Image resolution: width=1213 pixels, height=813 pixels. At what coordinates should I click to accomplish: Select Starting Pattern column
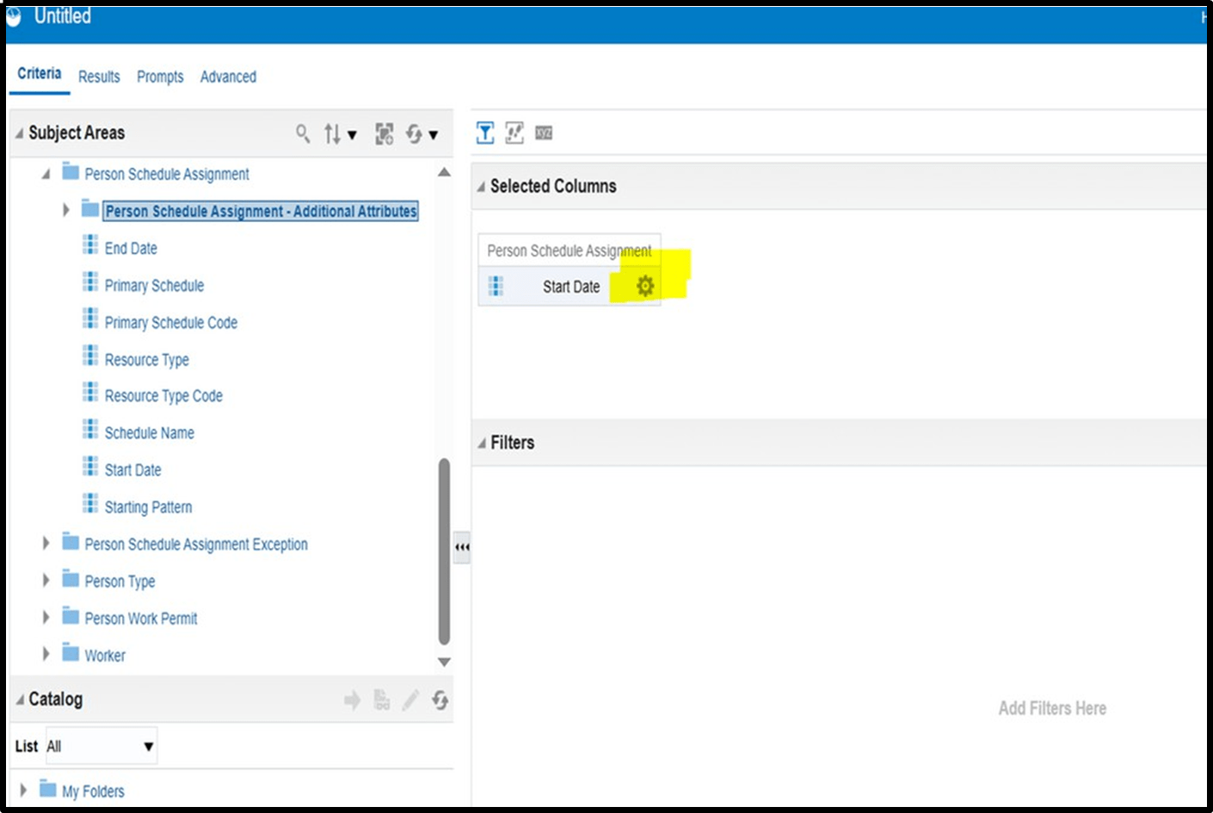[x=148, y=508]
